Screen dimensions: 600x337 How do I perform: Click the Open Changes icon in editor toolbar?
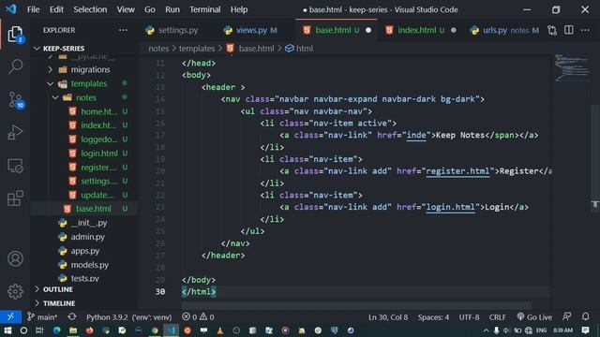(552, 30)
